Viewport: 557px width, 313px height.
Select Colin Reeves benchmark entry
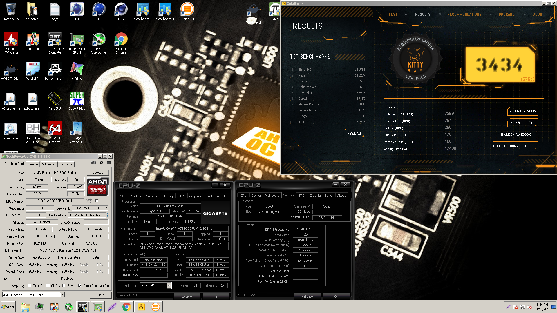tap(328, 87)
